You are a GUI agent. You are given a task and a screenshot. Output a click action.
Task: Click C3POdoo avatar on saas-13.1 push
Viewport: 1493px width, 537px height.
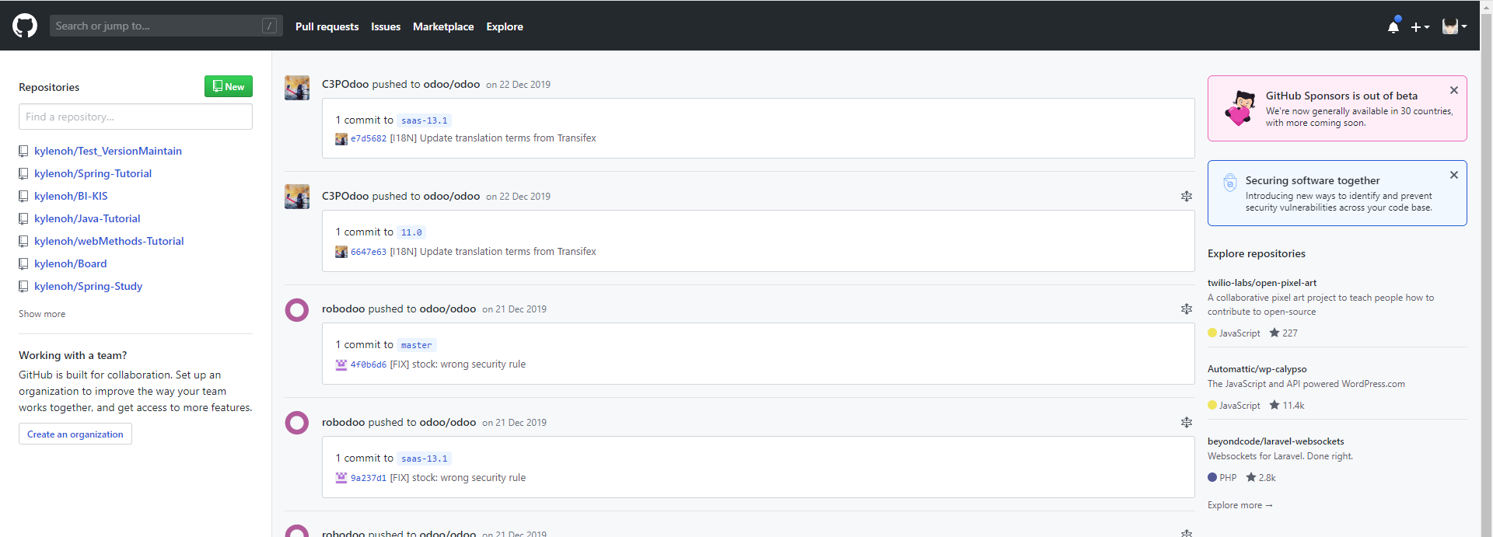[297, 88]
